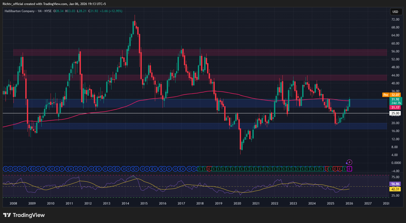Viewport: 406px width, 223px height.
Task: Click the magenta E upcoming earnings marker
Action: 349,169
